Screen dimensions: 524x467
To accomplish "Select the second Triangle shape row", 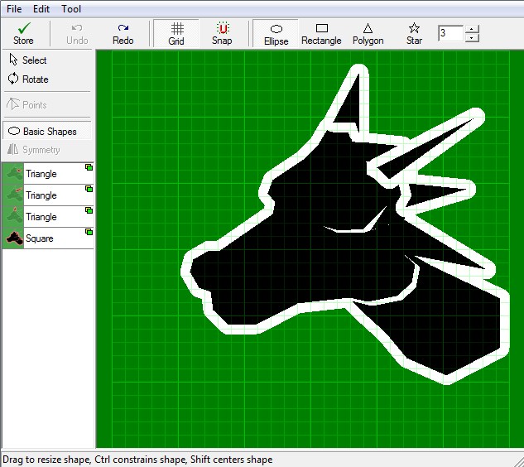I will click(48, 195).
